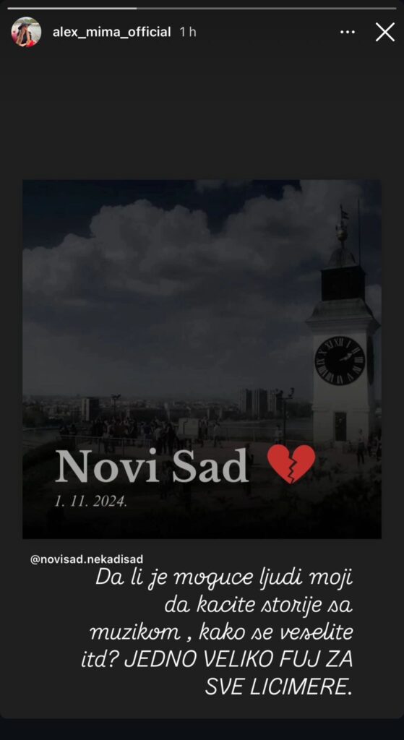Tap the weather vane atop the clock tower
This screenshot has height=740, width=404.
(343, 225)
